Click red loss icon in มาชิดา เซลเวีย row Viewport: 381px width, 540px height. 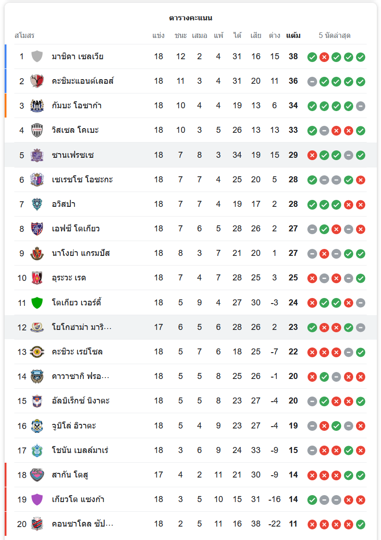pos(324,57)
